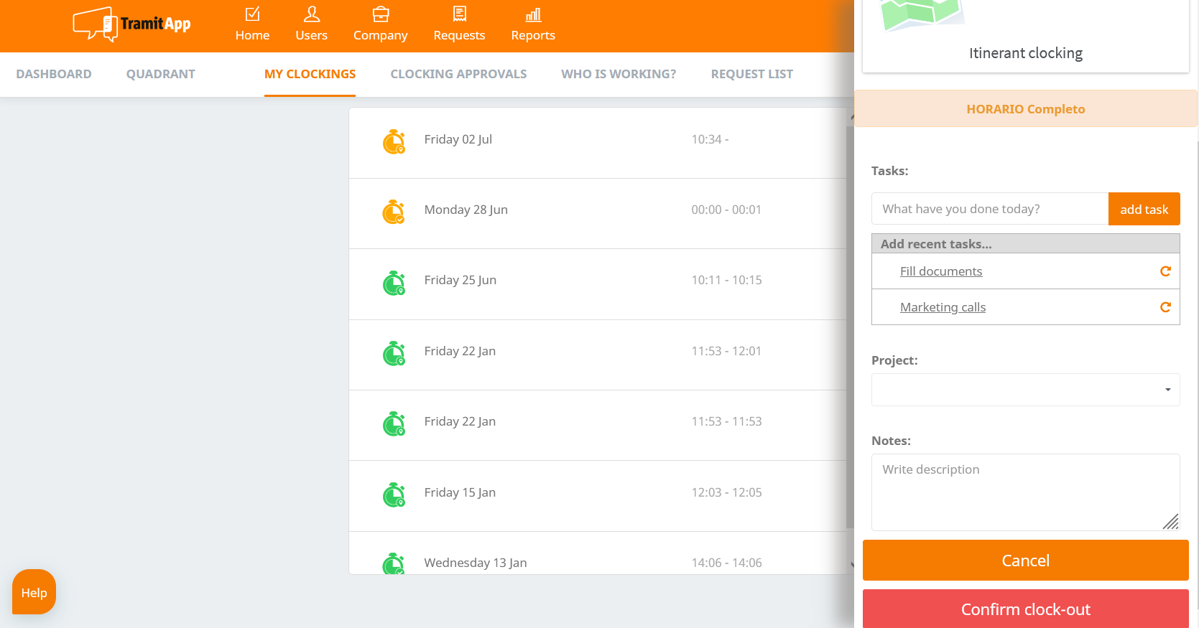Switch to the Dashboard tab

[54, 74]
